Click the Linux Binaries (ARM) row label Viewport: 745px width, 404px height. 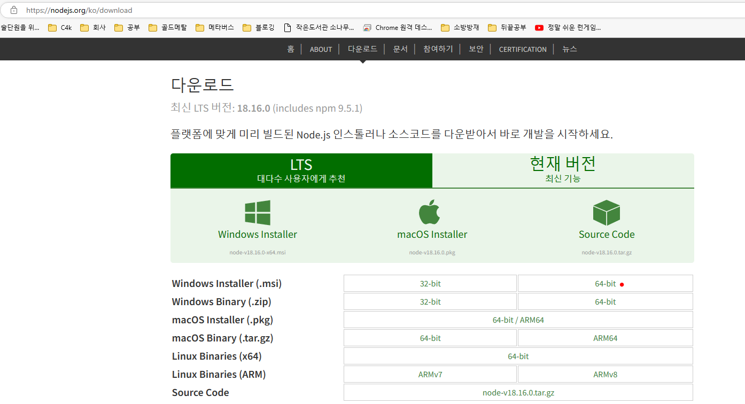tap(219, 375)
